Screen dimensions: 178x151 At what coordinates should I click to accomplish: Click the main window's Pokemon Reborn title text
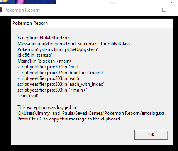(22, 10)
